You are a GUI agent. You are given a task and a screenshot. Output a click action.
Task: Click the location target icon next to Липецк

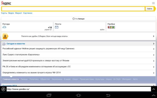point(74,19)
